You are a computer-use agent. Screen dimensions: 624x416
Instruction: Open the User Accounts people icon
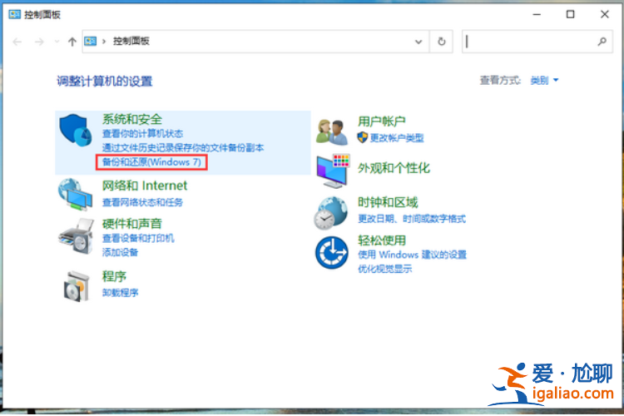(x=332, y=131)
